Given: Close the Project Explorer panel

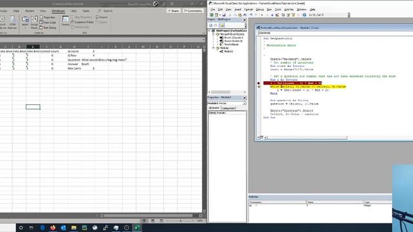Looking at the screenshot, I should pyautogui.click(x=244, y=20).
